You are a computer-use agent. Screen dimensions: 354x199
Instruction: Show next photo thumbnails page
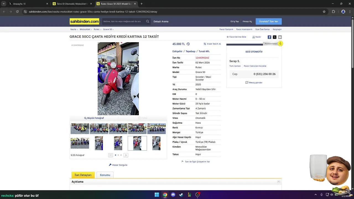(x=126, y=155)
